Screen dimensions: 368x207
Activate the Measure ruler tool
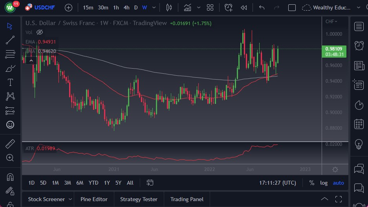pyautogui.click(x=10, y=144)
